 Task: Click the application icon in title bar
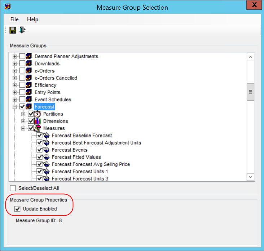pos(7,7)
